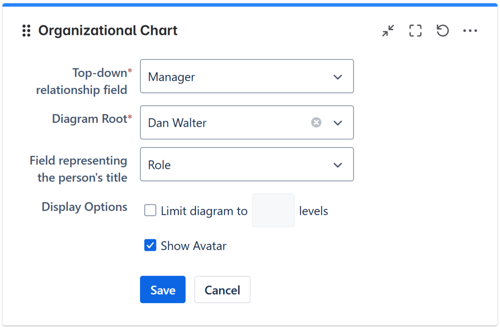Click the Organizational Chart title
This screenshot has height=328, width=500.
[x=108, y=31]
